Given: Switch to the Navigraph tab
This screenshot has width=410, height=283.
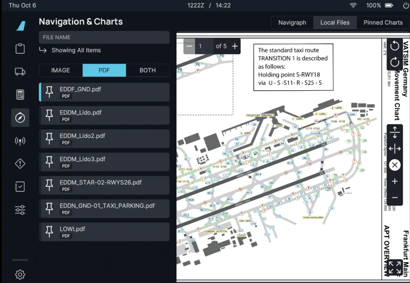Looking at the screenshot, I should click(x=292, y=22).
